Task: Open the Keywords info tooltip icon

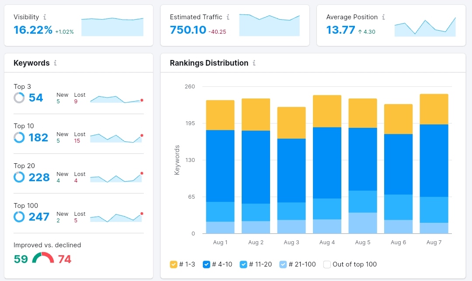Action: point(55,63)
